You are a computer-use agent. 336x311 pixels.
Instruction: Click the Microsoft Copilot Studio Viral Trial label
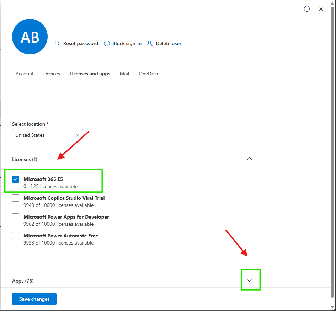coord(64,198)
